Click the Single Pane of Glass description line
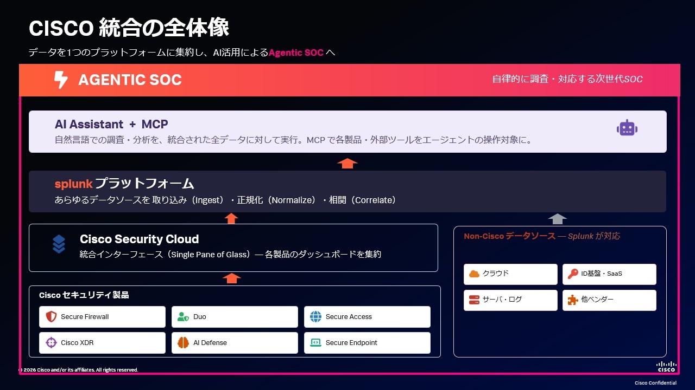695x390 pixels. [230, 254]
